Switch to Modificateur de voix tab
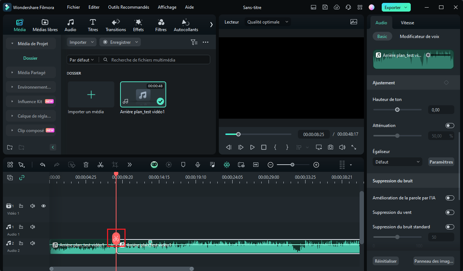Image resolution: width=463 pixels, height=271 pixels. coord(419,37)
